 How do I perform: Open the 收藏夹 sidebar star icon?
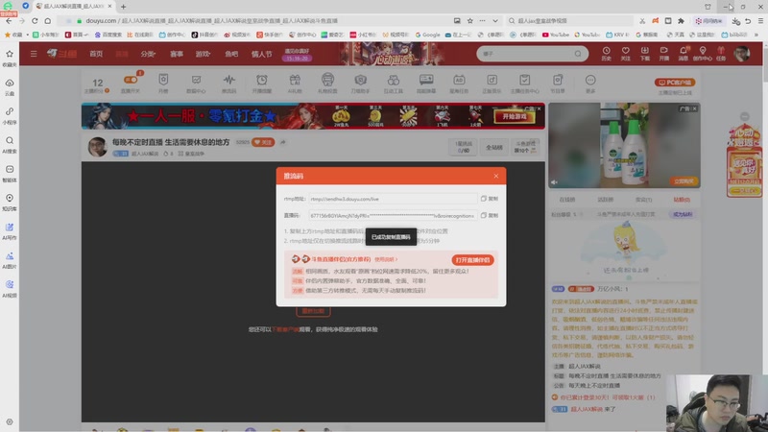[10, 58]
